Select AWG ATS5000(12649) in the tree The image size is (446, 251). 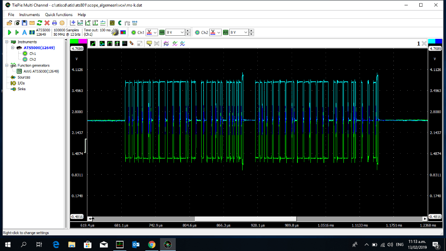41,71
